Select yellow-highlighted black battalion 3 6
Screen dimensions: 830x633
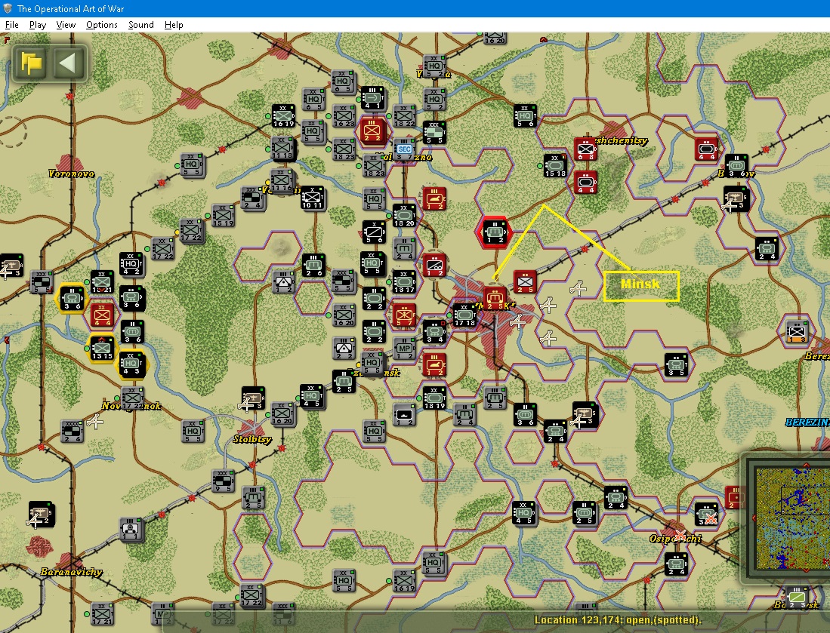coord(72,299)
